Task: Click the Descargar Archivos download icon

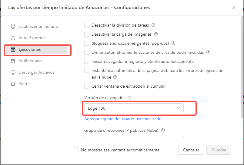Action: coord(13,73)
